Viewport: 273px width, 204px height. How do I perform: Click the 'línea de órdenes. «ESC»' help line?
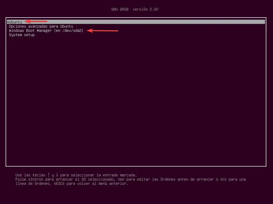(72, 184)
